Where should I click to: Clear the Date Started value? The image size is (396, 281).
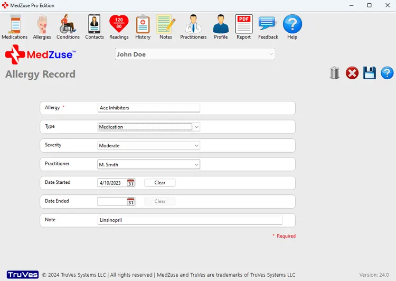[x=160, y=183]
